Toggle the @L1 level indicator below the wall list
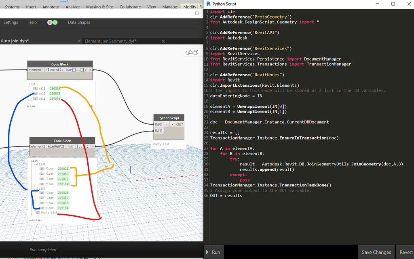Screen dimensions: 414x259 click(33, 106)
